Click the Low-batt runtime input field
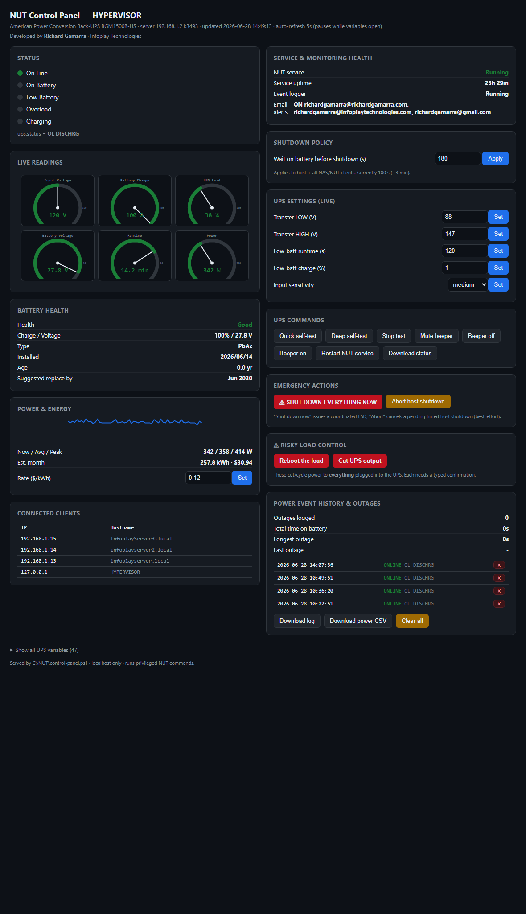The image size is (526, 914). click(x=465, y=251)
